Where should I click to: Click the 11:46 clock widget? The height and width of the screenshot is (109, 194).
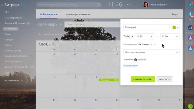coord(115,5)
